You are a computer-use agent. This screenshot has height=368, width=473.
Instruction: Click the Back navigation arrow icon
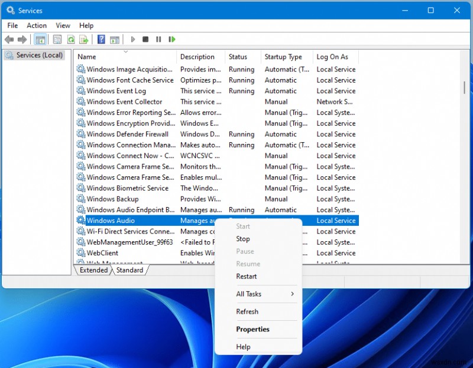tap(9, 40)
